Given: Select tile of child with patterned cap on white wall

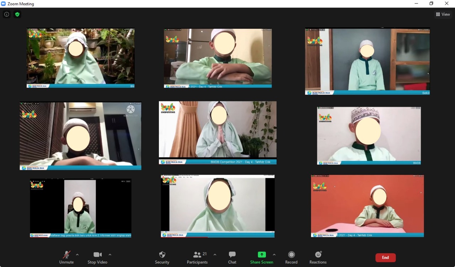Looking at the screenshot, I should 369,136.
